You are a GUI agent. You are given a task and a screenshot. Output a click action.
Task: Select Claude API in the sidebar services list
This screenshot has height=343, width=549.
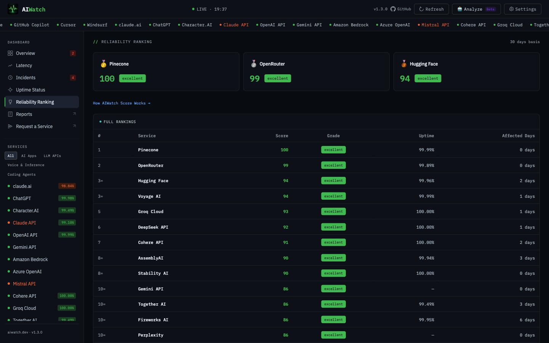(42, 223)
